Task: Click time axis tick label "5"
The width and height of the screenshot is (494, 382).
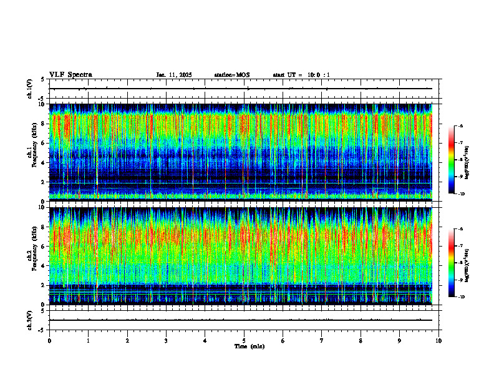Action: point(244,341)
